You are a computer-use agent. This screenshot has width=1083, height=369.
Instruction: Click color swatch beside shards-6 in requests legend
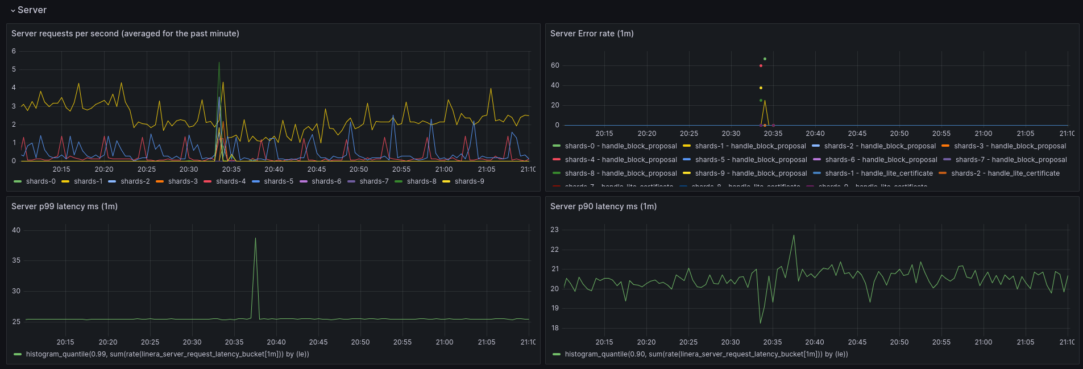pyautogui.click(x=303, y=181)
